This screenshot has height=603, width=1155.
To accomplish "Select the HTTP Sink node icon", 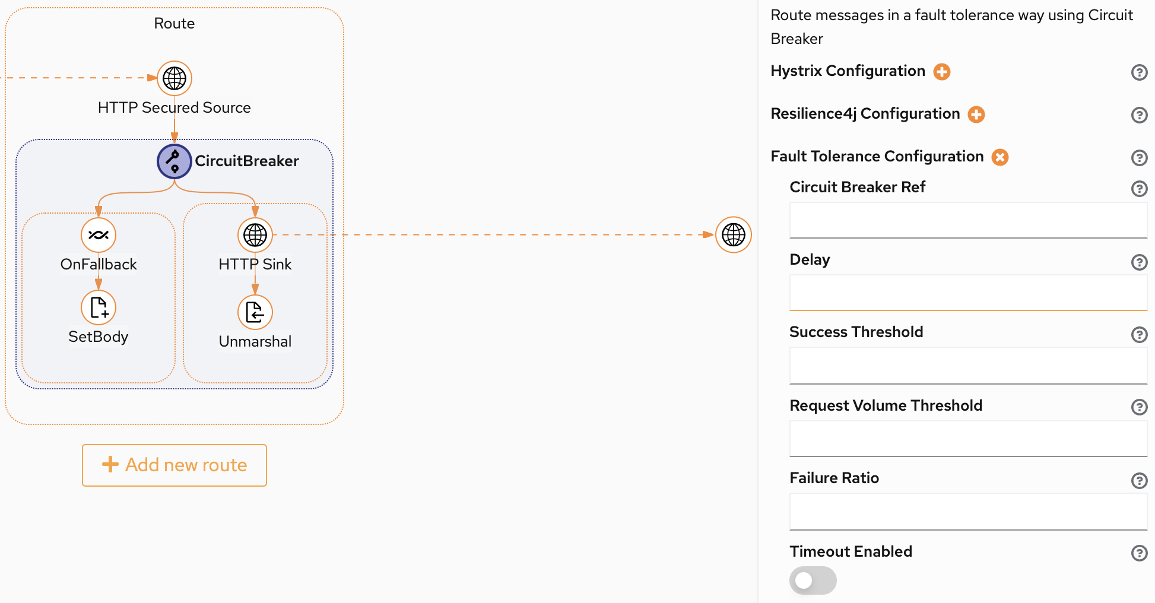I will pos(255,235).
